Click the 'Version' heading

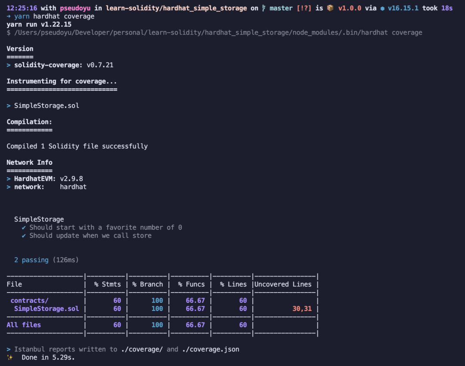coord(20,49)
